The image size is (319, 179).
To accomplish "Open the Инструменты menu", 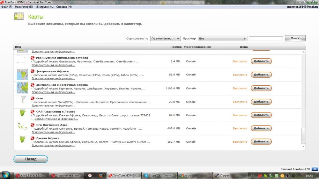I will 44,7.
